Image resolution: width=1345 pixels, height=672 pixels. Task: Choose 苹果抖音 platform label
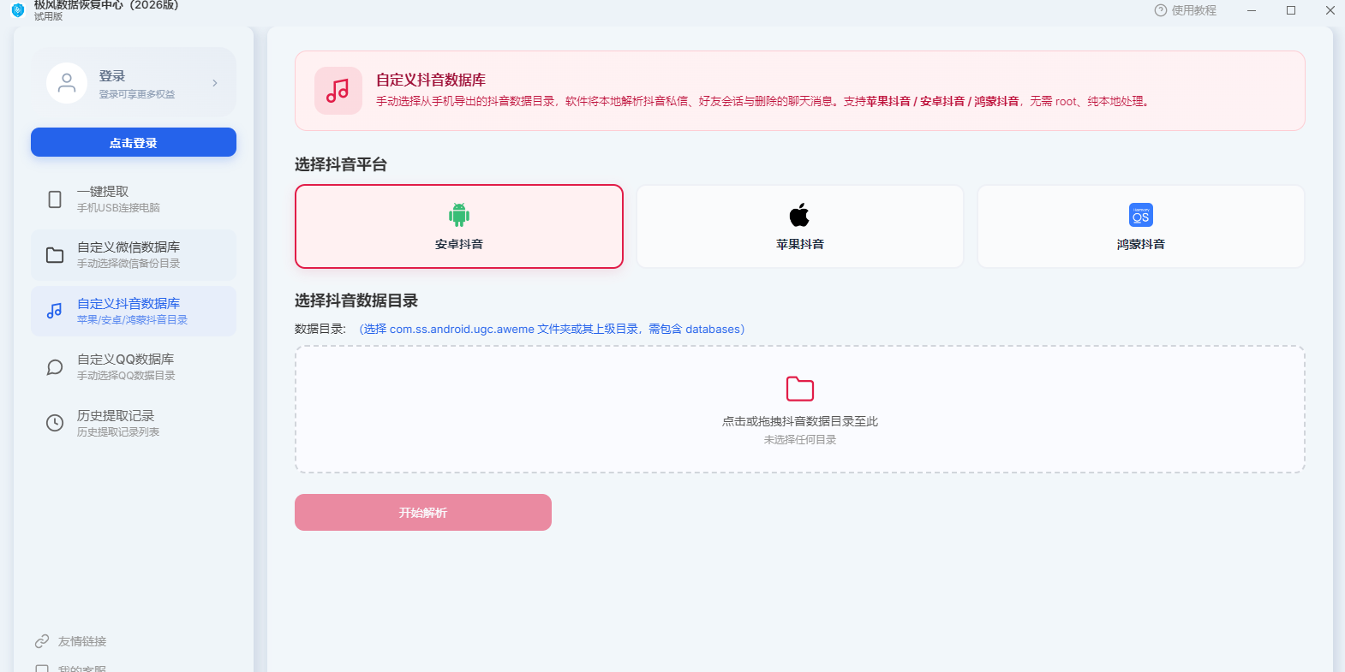[800, 244]
